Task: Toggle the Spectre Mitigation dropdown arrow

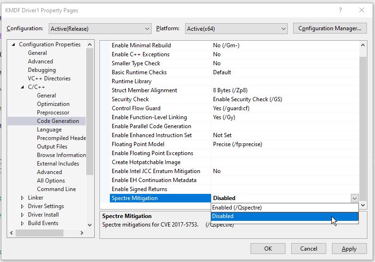Action: [x=355, y=198]
